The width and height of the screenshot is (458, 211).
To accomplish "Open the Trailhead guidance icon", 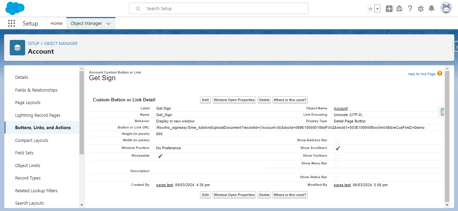I will 399,9.
